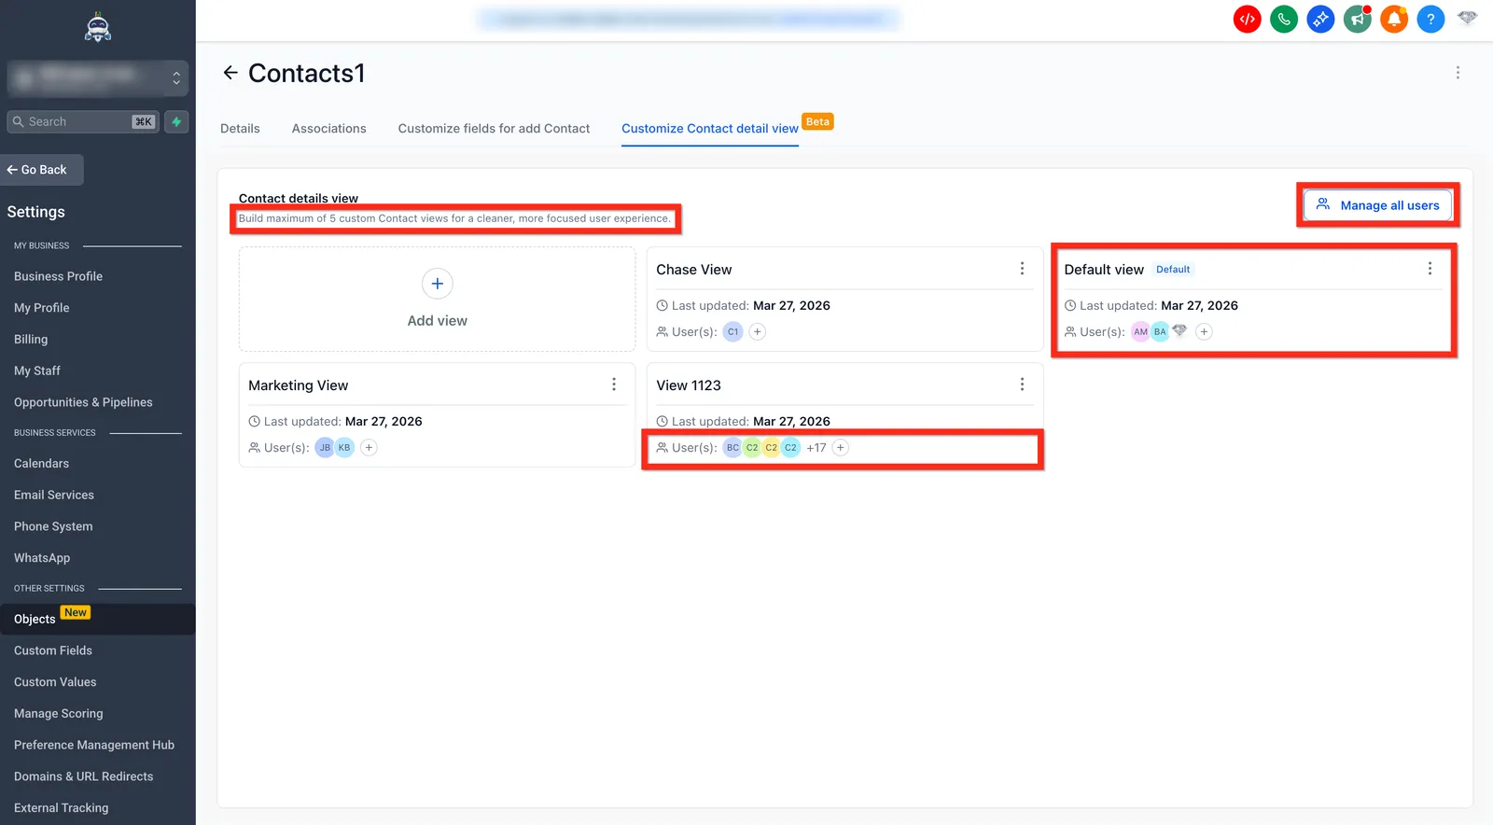Open WhatsApp settings

[42, 558]
